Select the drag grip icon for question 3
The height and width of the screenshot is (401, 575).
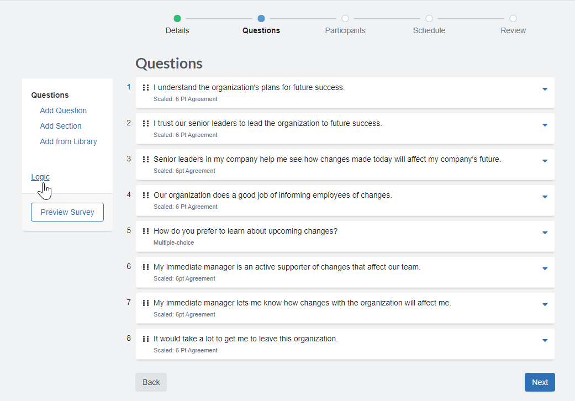(x=145, y=160)
